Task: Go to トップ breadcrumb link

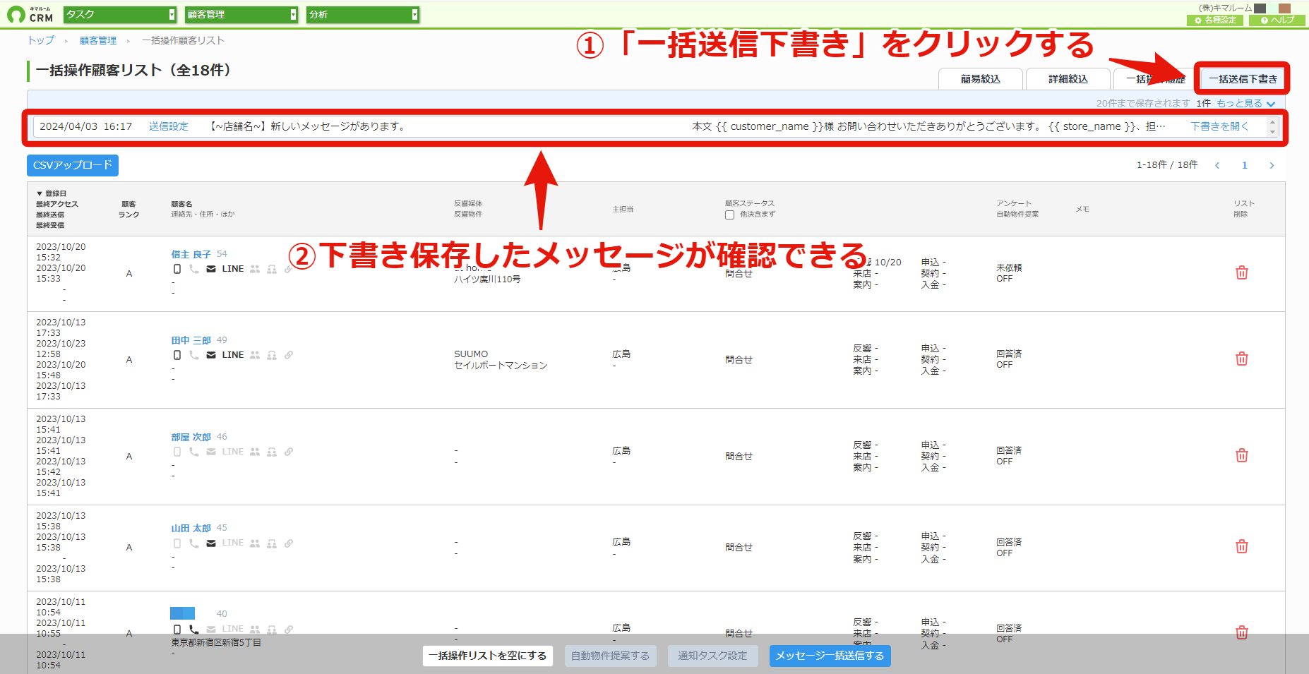Action: click(41, 40)
